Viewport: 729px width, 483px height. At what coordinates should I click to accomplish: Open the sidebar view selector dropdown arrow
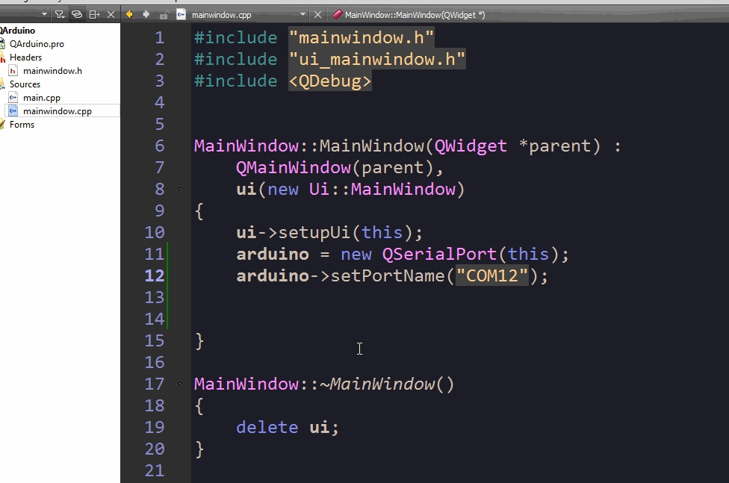click(x=45, y=15)
